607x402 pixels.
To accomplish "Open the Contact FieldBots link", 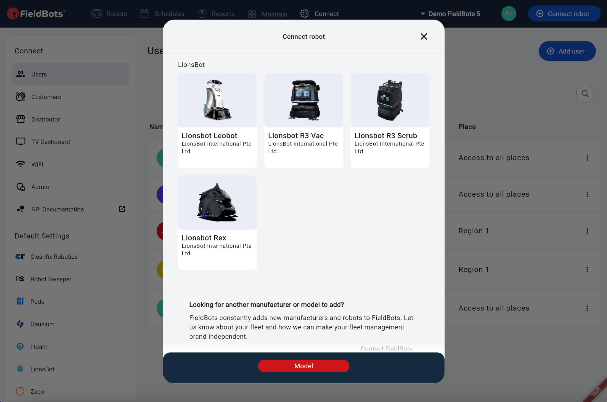I will point(386,349).
